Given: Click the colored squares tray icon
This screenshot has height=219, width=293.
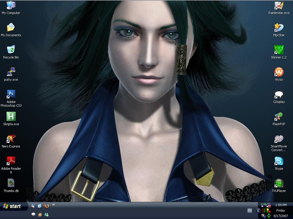Looking at the screenshot, I should tap(268, 210).
